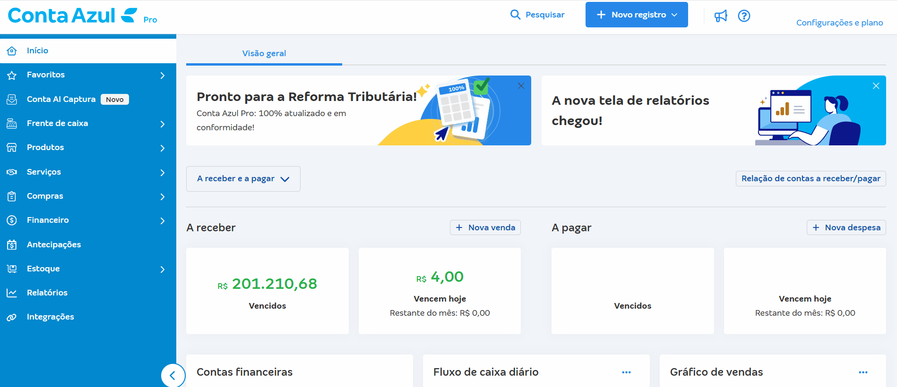Image resolution: width=897 pixels, height=387 pixels.
Task: Click the Compras clipboard icon
Action: (x=12, y=196)
